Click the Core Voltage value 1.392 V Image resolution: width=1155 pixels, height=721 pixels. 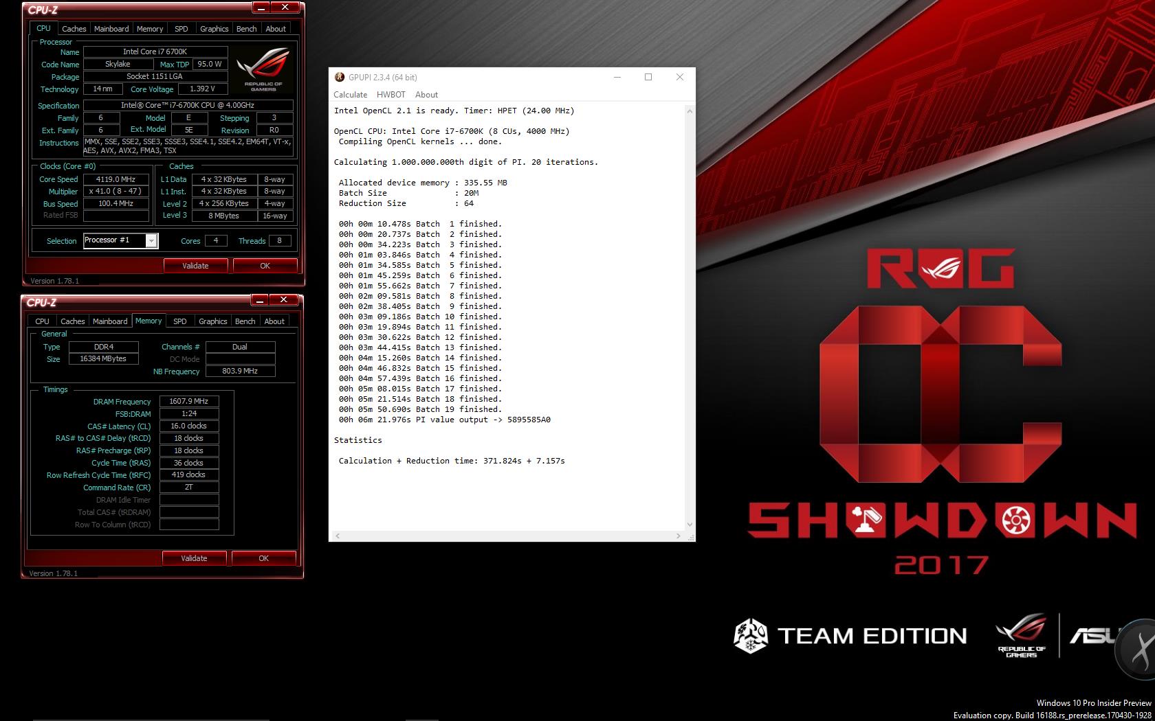coord(203,89)
